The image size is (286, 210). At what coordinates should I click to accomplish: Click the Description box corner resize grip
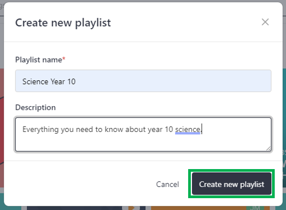coord(268,149)
